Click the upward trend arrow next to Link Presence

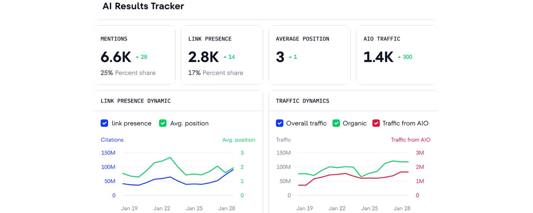tap(225, 58)
